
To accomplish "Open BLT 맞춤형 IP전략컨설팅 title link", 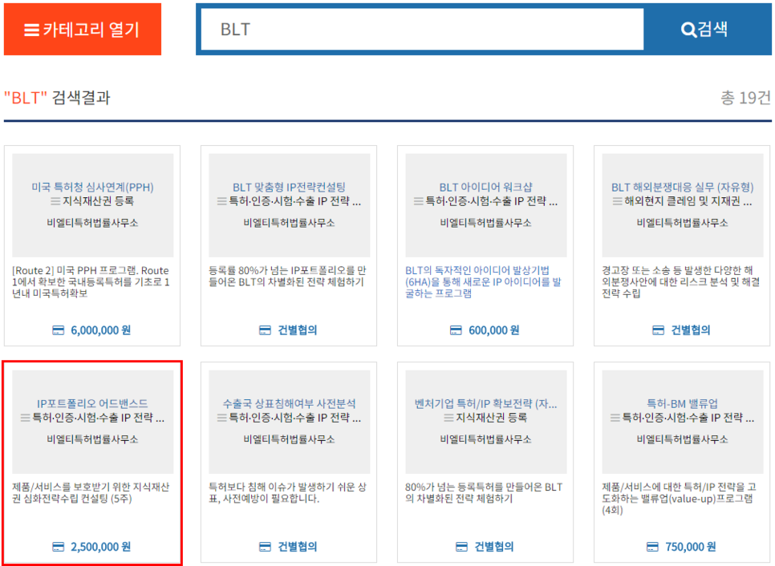I will click(x=289, y=187).
